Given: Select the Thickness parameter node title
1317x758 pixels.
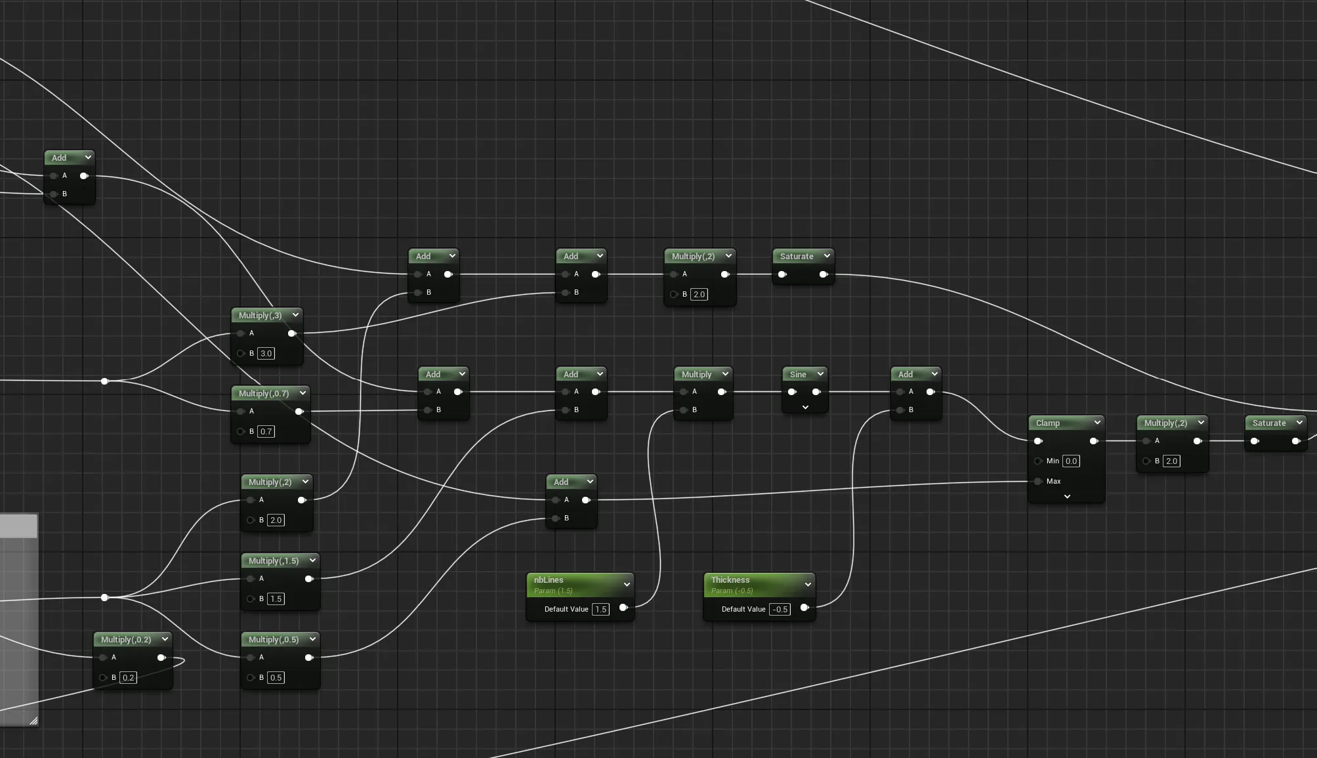Looking at the screenshot, I should click(x=730, y=579).
